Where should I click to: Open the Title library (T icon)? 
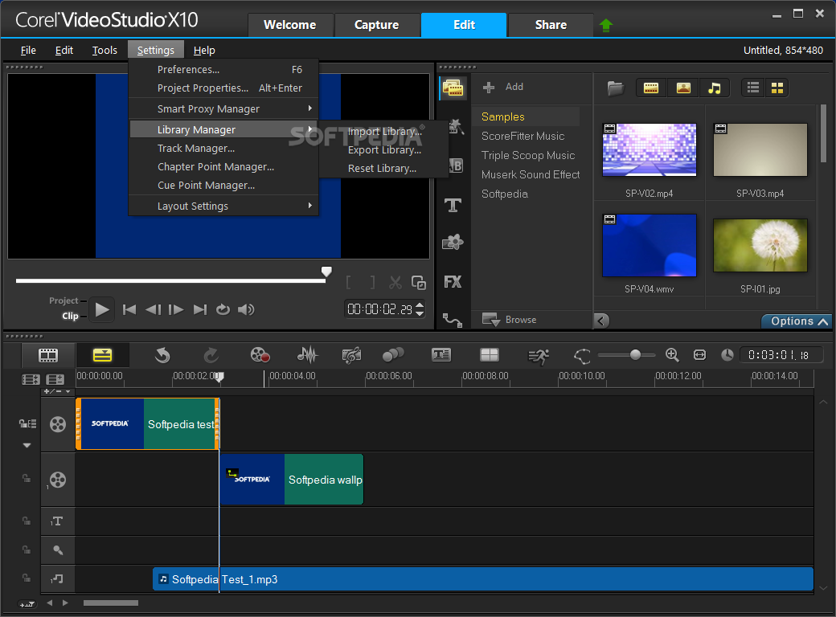click(x=453, y=205)
